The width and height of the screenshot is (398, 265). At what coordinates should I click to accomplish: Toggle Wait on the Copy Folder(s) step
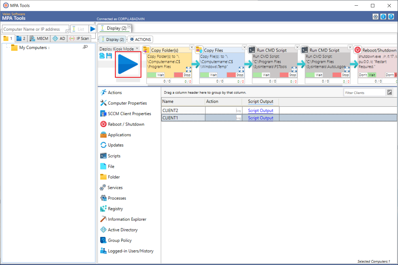point(156,75)
